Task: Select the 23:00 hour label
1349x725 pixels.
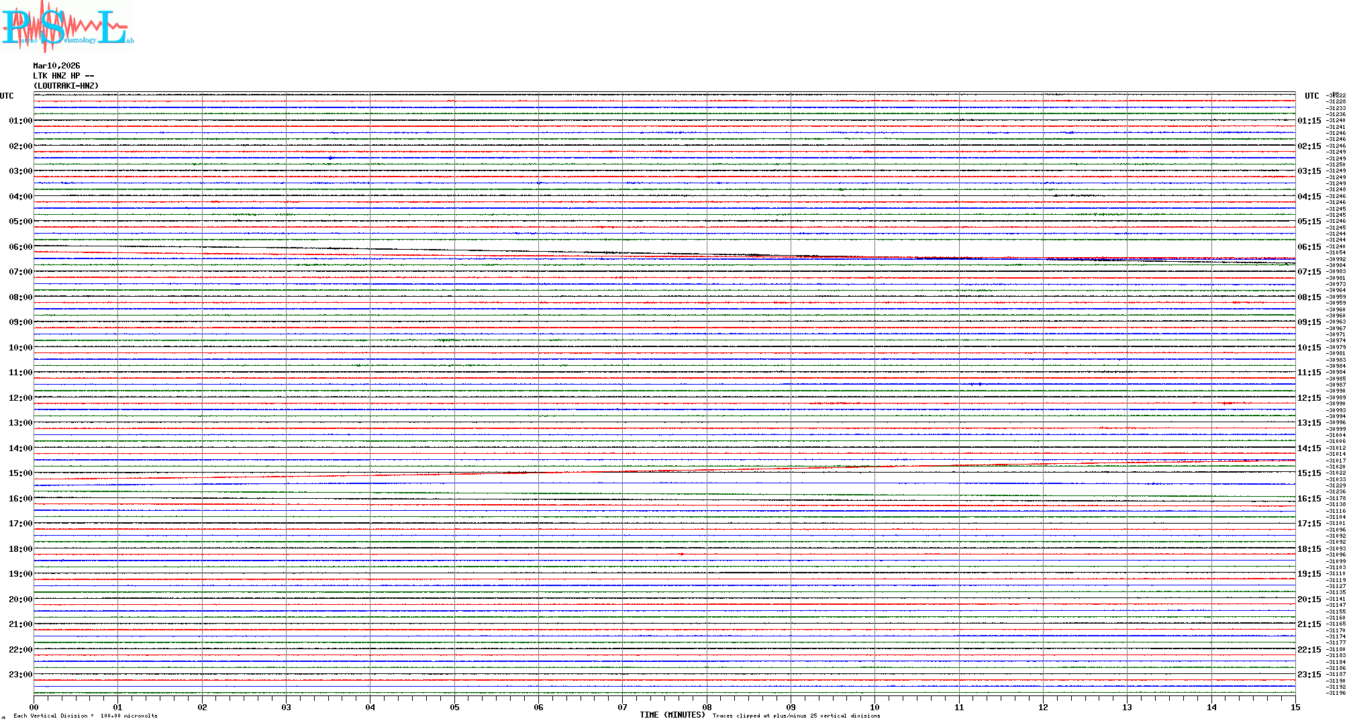Action: pyautogui.click(x=20, y=675)
